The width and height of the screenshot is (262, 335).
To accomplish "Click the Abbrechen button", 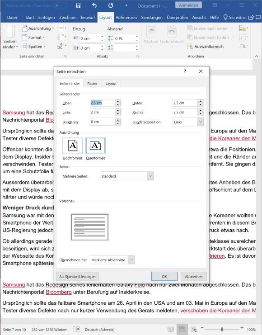I will [x=194, y=277].
